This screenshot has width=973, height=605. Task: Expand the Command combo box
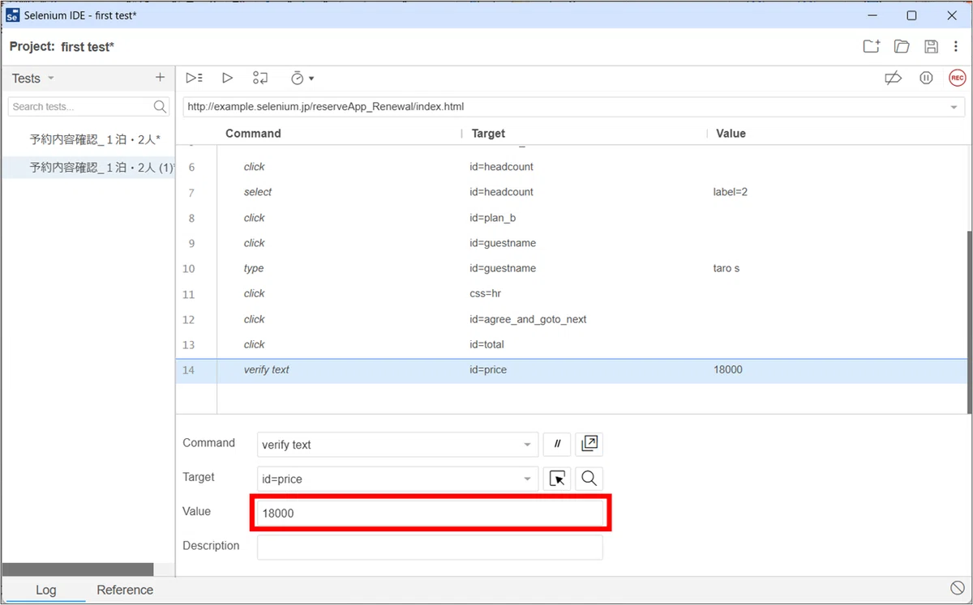(528, 445)
